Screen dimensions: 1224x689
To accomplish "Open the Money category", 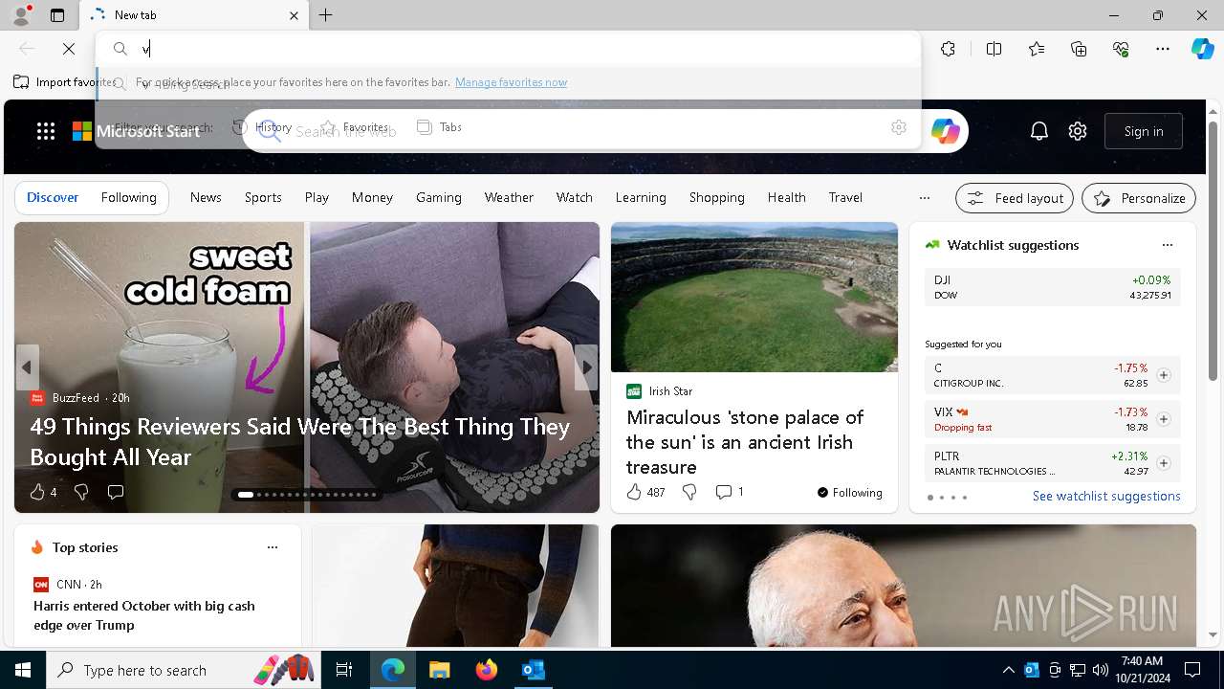I will pos(372,197).
